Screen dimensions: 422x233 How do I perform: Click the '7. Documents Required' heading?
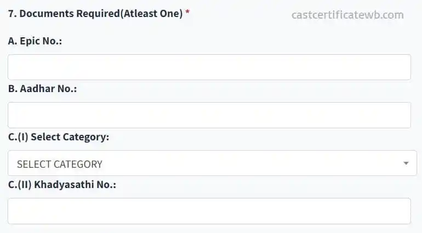95,13
